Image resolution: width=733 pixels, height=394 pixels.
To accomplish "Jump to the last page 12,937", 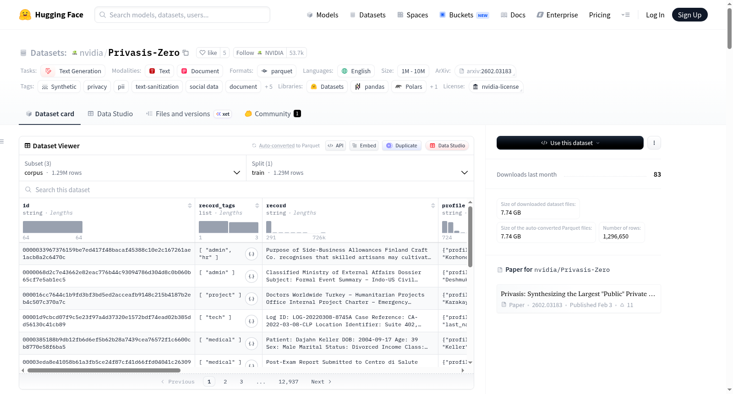I will 289,382.
